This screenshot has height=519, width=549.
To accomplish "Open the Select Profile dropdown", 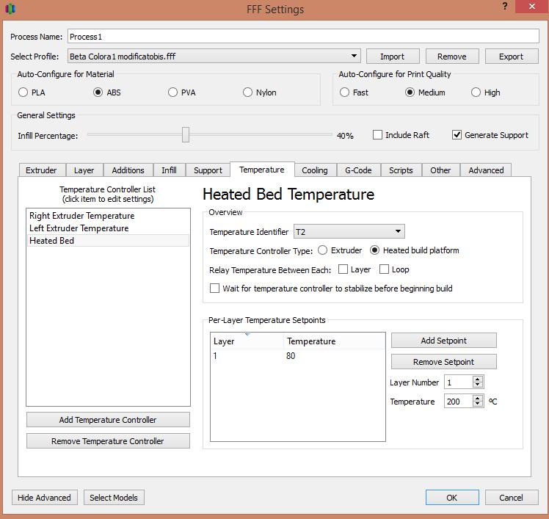I will (x=355, y=57).
